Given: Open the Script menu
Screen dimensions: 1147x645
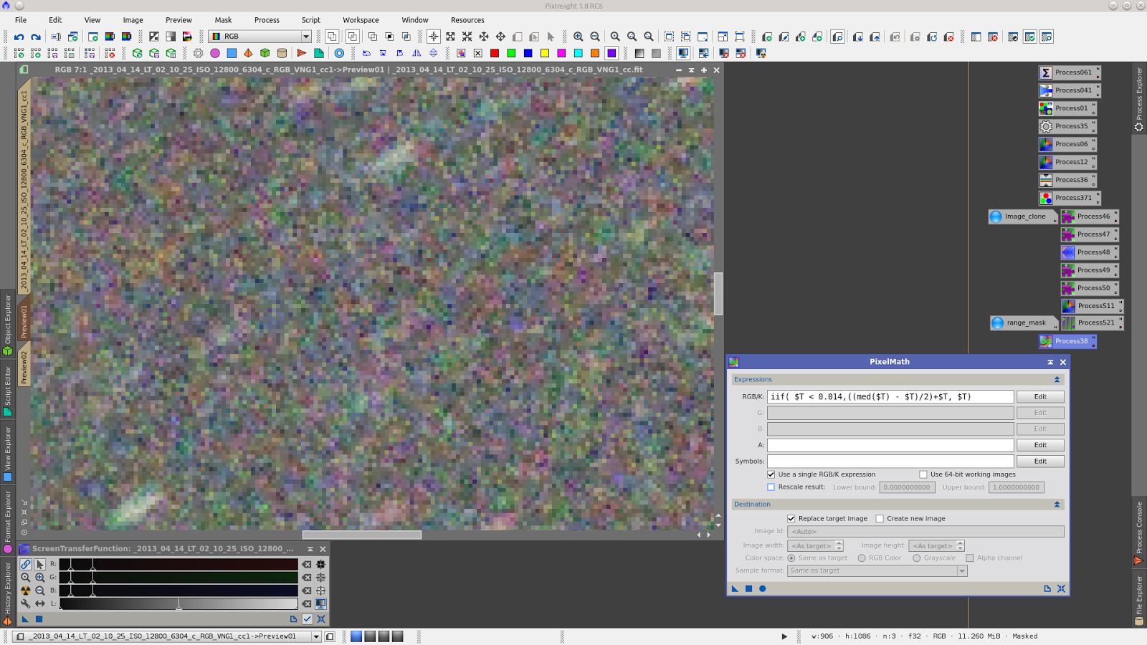Looking at the screenshot, I should tap(311, 20).
